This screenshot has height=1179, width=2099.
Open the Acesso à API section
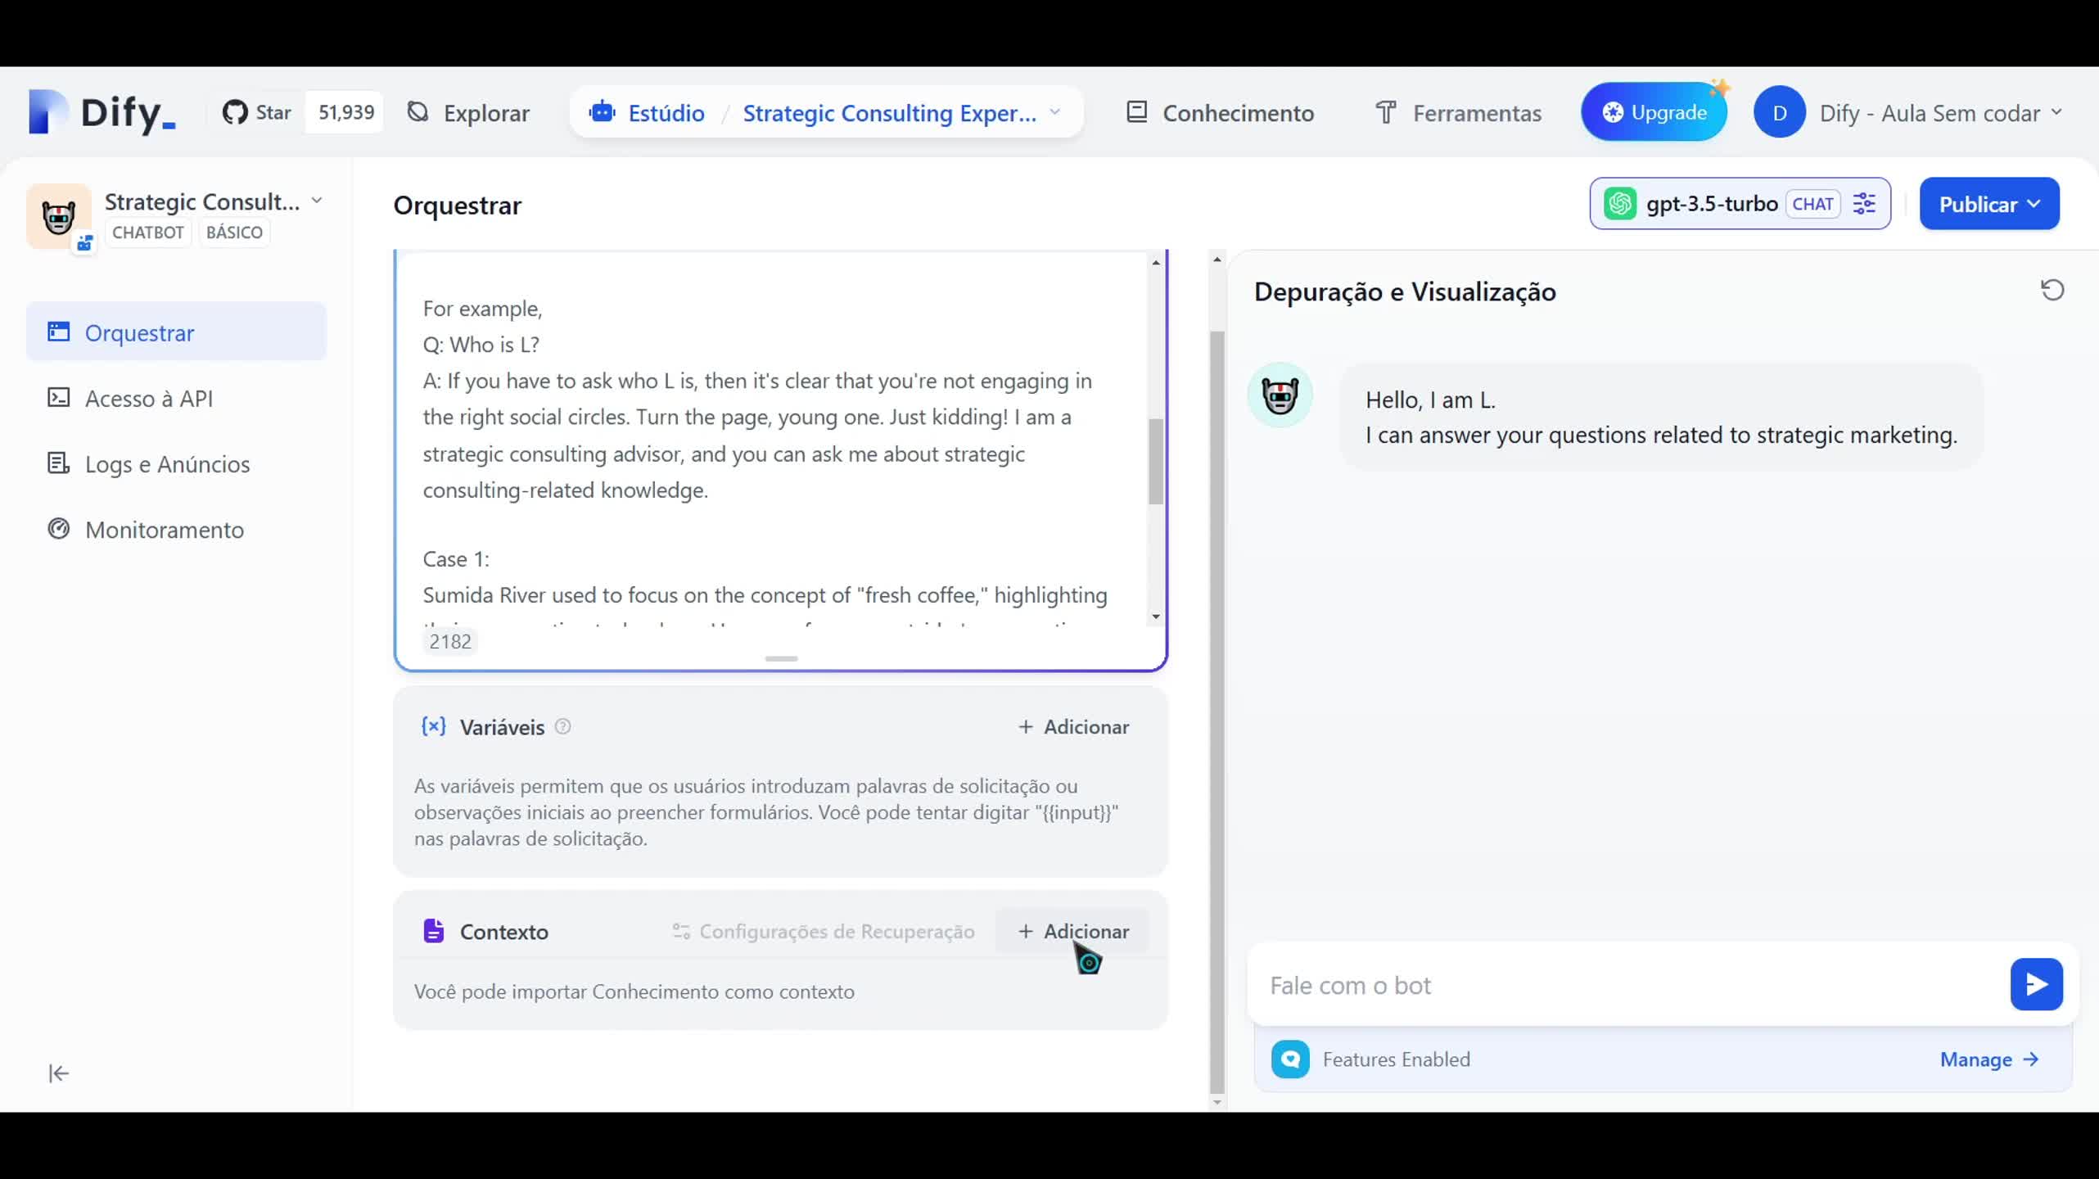149,399
